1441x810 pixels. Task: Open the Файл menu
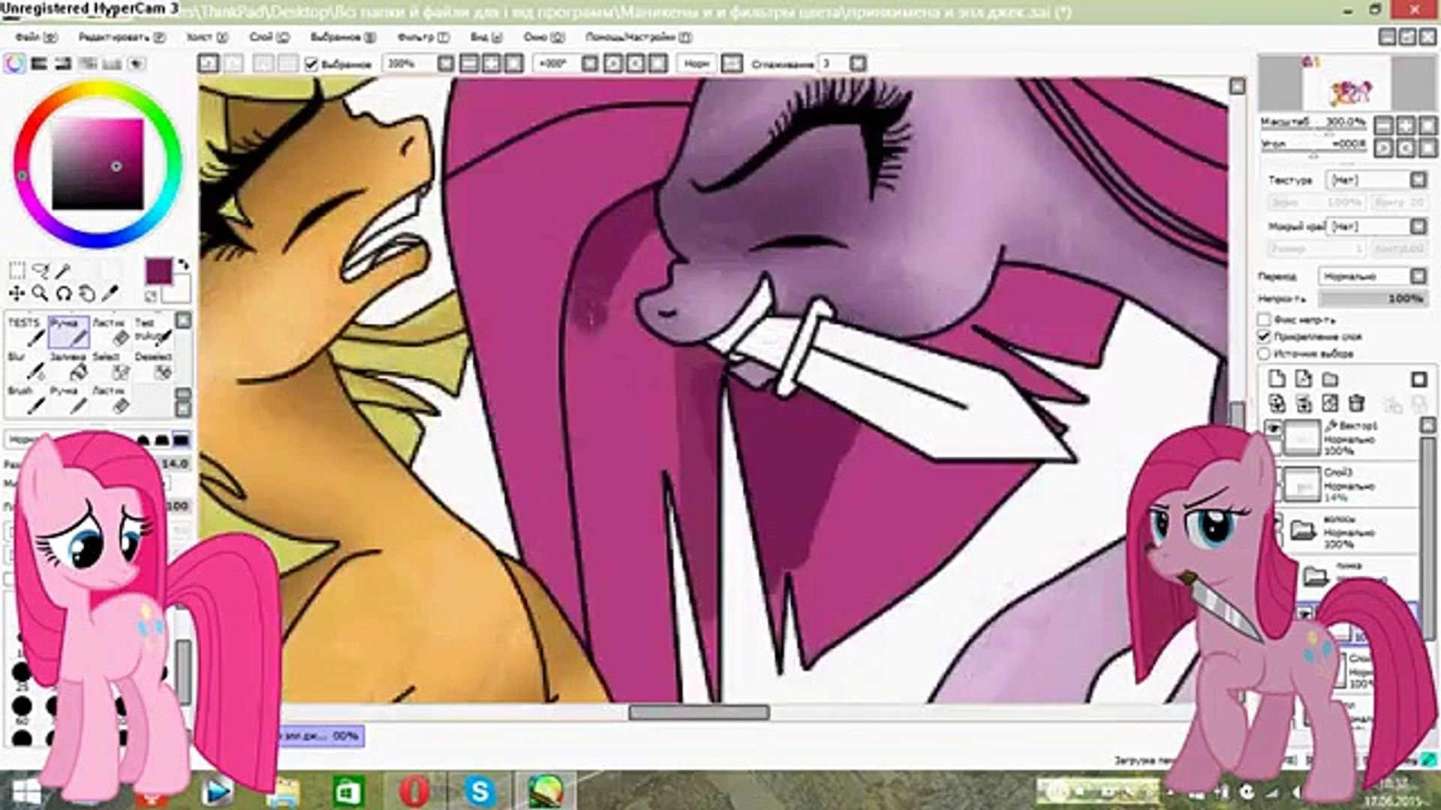point(35,37)
